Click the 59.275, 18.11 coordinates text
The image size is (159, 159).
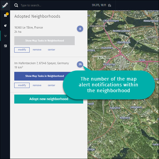tap(99, 5)
